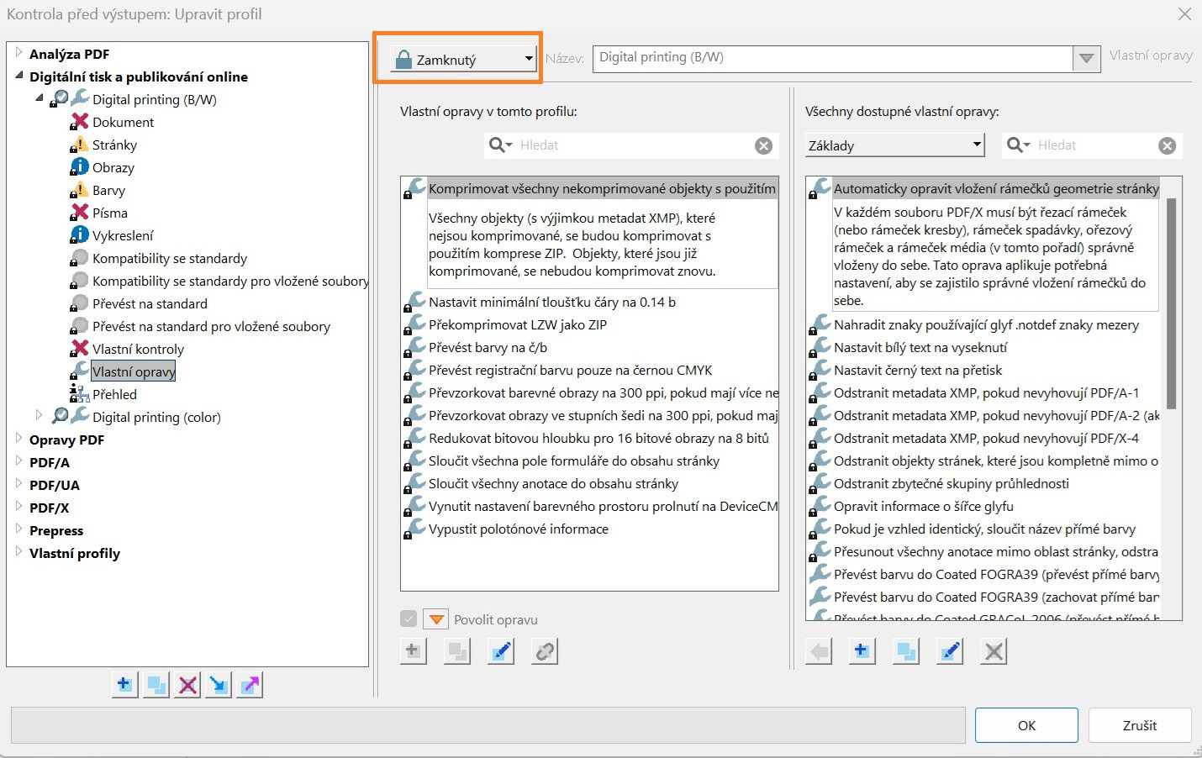
Task: Select the fix 'Převést barvy na č/b'
Action: [x=488, y=347]
